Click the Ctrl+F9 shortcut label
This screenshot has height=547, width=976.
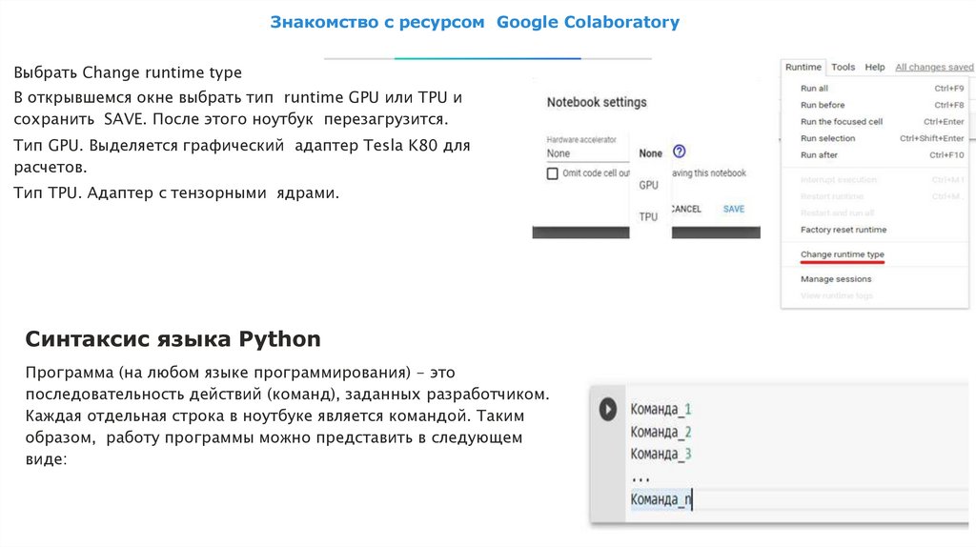tap(948, 89)
